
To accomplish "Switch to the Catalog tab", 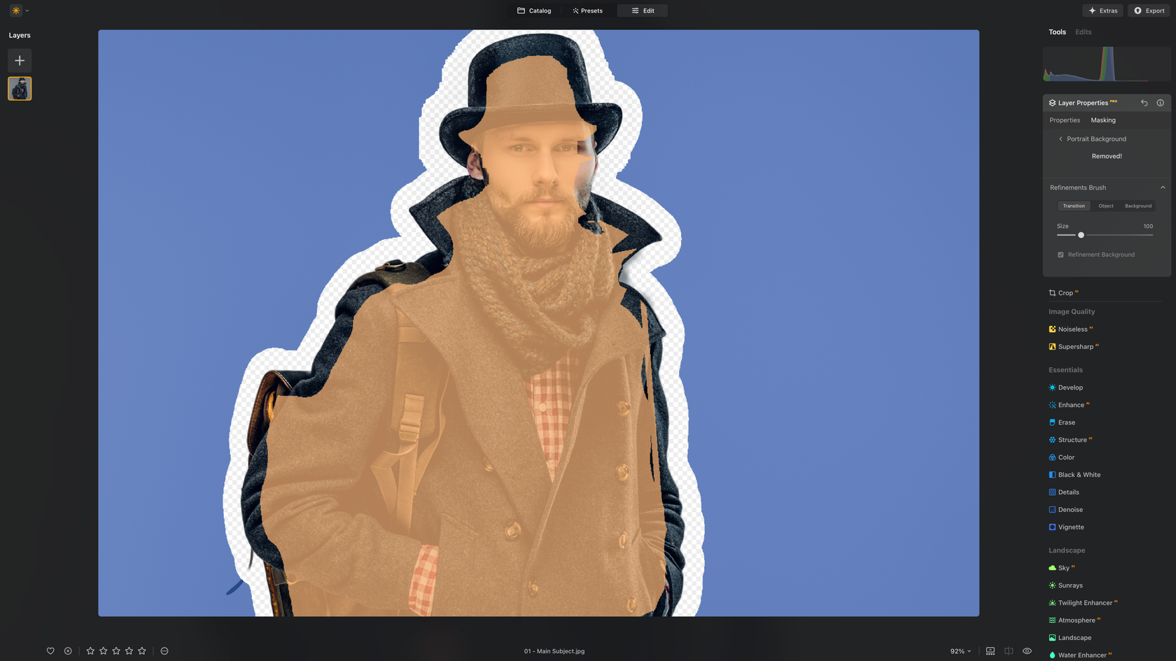I will pyautogui.click(x=534, y=10).
